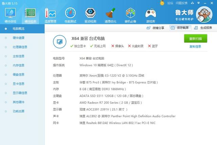
Task: Click the 电脑型号 row label
Action: pyautogui.click(x=59, y=58)
